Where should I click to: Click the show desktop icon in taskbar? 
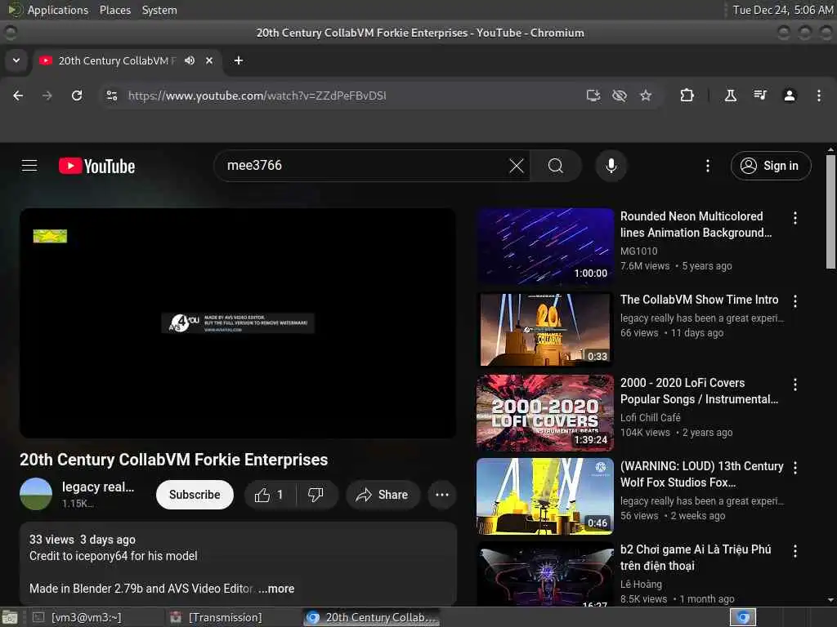pos(10,617)
